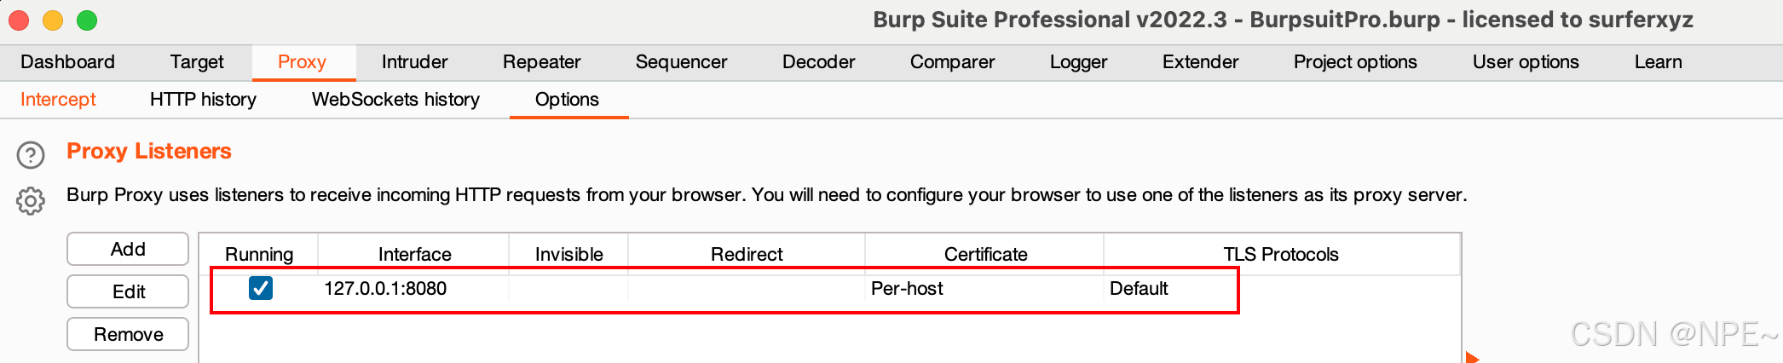Image resolution: width=1783 pixels, height=363 pixels.
Task: Open the Learn tab
Action: (x=1659, y=62)
